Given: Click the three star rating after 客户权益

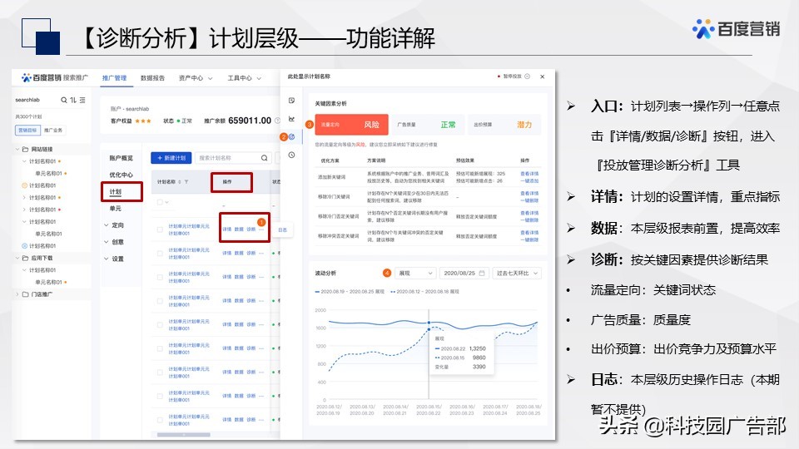Looking at the screenshot, I should pyautogui.click(x=142, y=121).
